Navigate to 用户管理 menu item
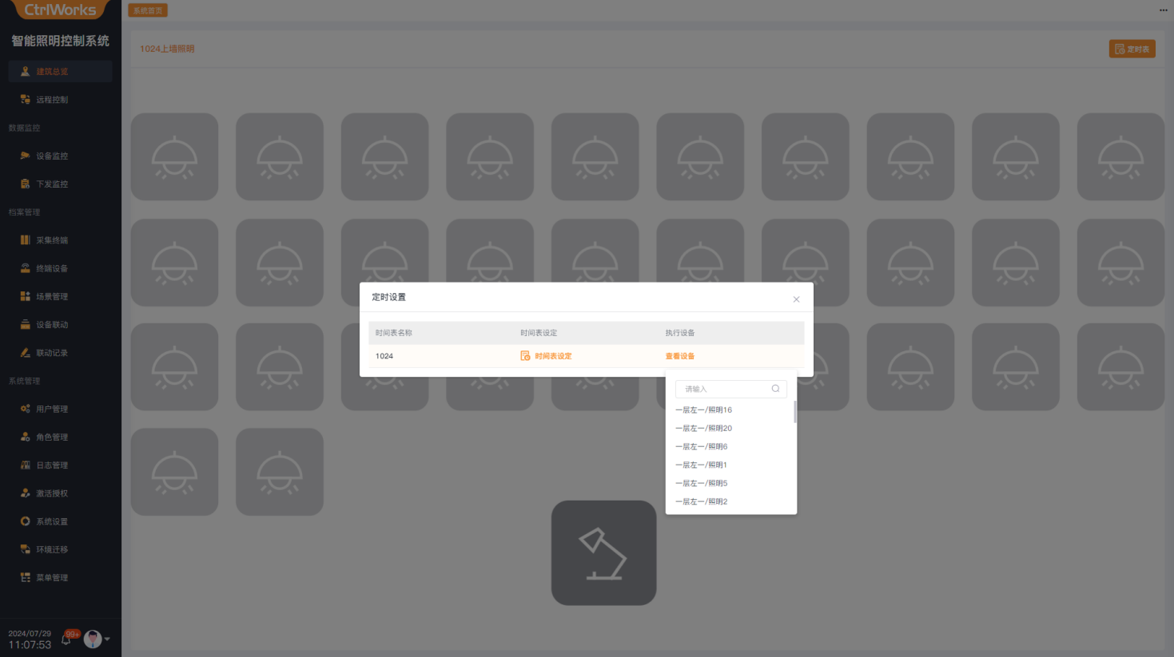The image size is (1174, 657). tap(52, 409)
